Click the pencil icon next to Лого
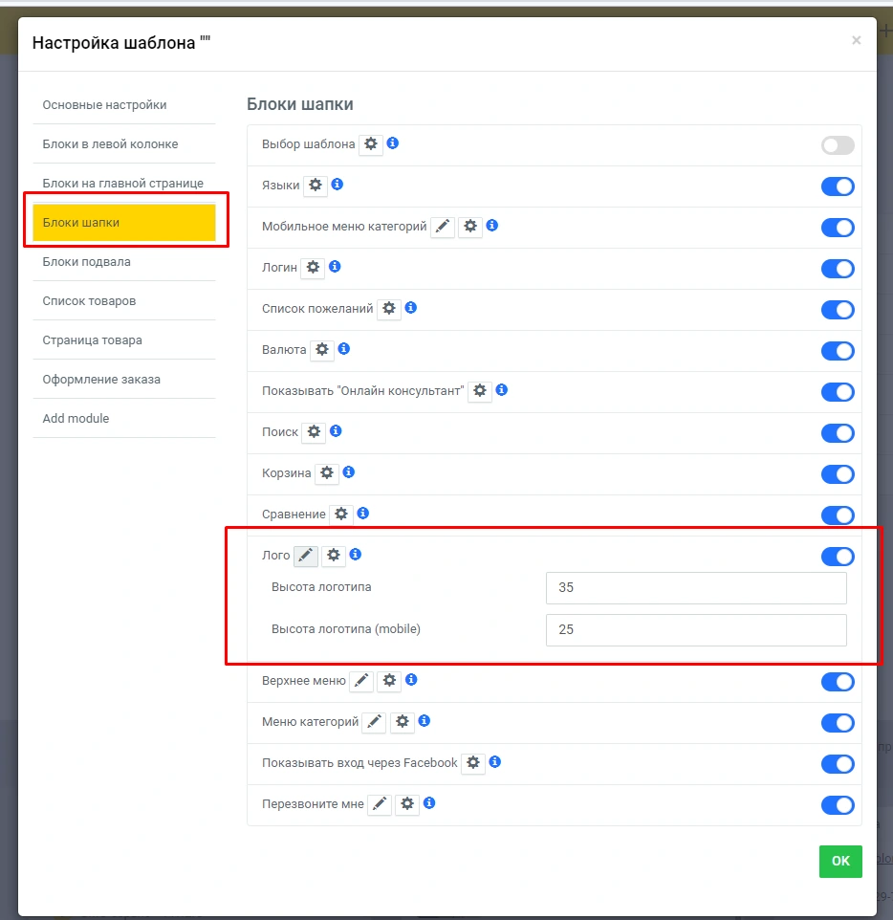Image resolution: width=893 pixels, height=920 pixels. [x=306, y=556]
